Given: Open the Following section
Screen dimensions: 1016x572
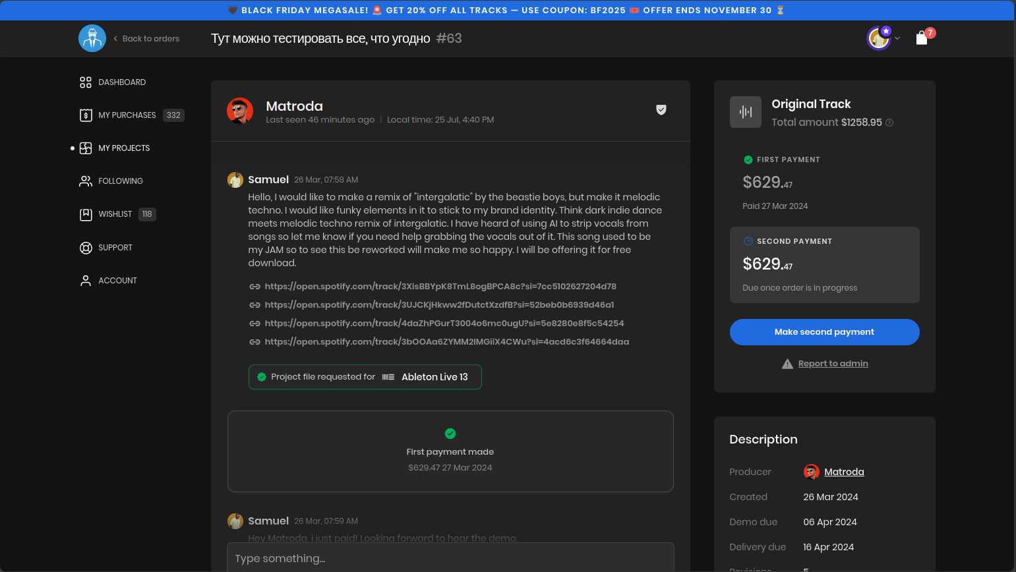Looking at the screenshot, I should point(120,181).
